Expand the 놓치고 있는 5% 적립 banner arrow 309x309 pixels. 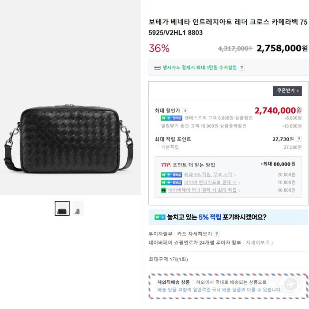[301, 217]
